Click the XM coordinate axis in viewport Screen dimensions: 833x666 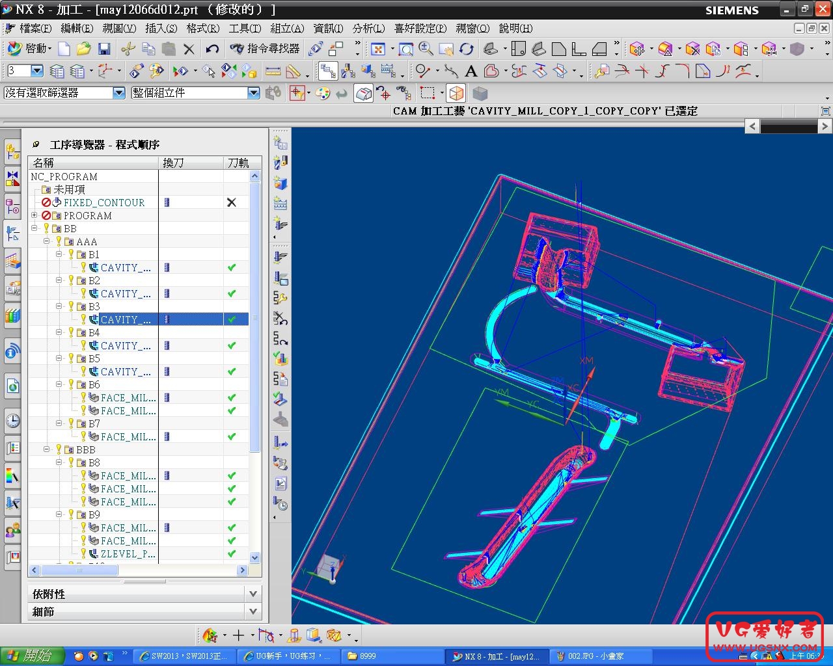pos(586,360)
